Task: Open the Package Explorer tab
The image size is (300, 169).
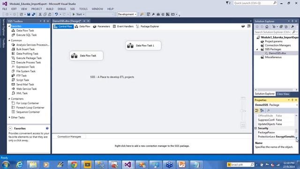Action: 148,26
